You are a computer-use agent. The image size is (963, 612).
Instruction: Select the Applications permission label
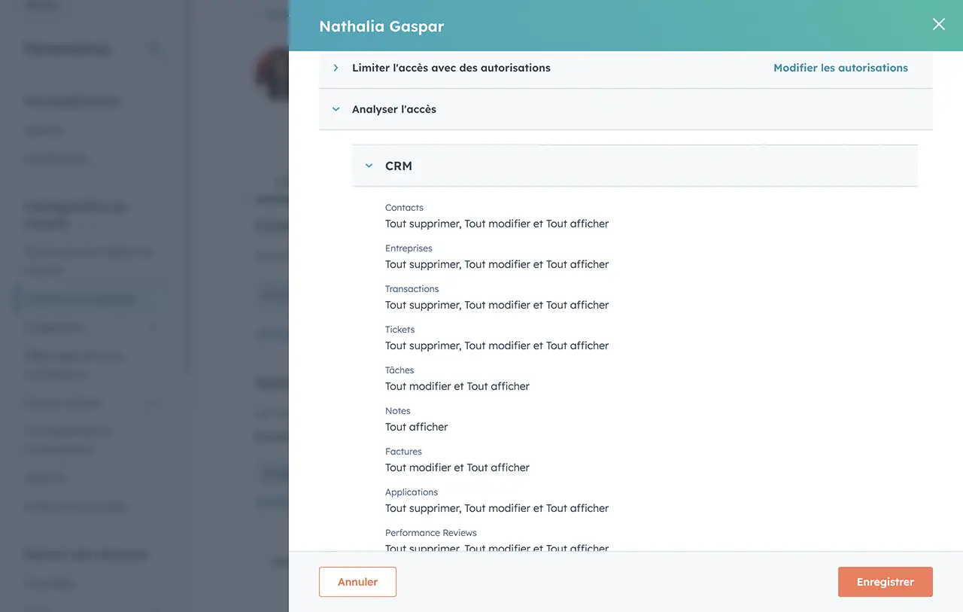(x=411, y=492)
